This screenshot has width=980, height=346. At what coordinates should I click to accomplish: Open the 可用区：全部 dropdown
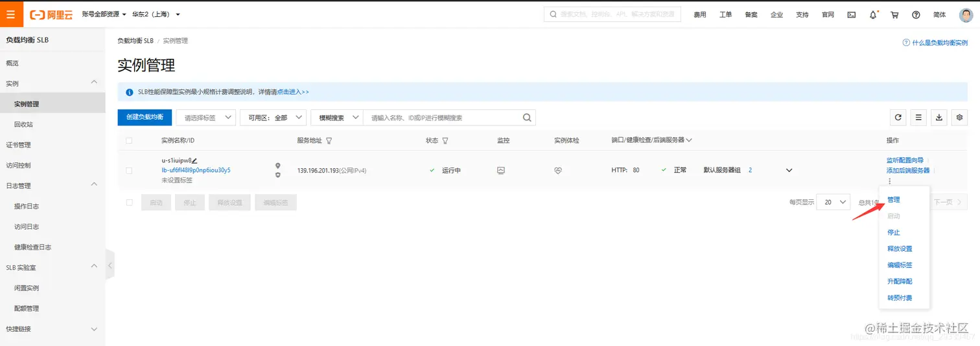pyautogui.click(x=272, y=118)
